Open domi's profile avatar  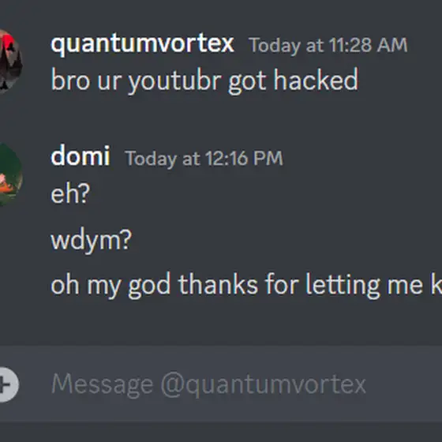pyautogui.click(x=10, y=174)
